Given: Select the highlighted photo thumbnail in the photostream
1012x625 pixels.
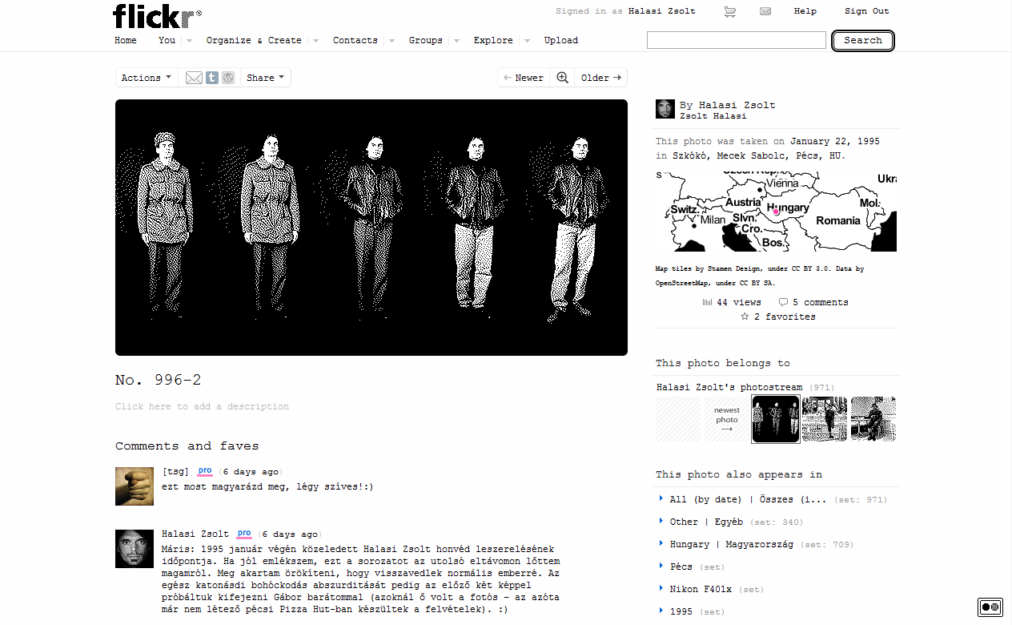Looking at the screenshot, I should [775, 418].
